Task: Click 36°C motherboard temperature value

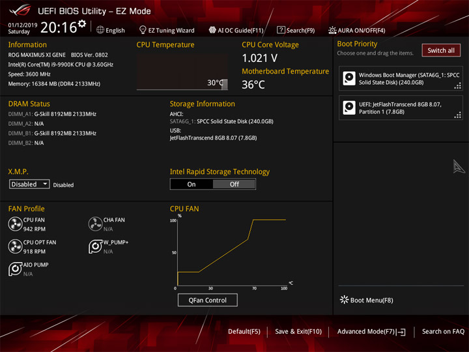Action: coord(253,85)
